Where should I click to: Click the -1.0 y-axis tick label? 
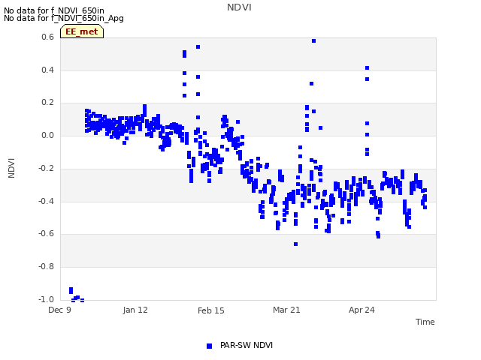pos(46,299)
